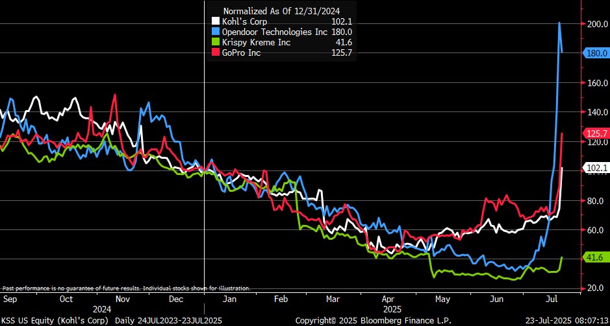Select the Krispy Kreme Inc legend label

pyautogui.click(x=256, y=42)
